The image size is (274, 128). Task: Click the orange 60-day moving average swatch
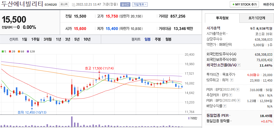click(19, 51)
